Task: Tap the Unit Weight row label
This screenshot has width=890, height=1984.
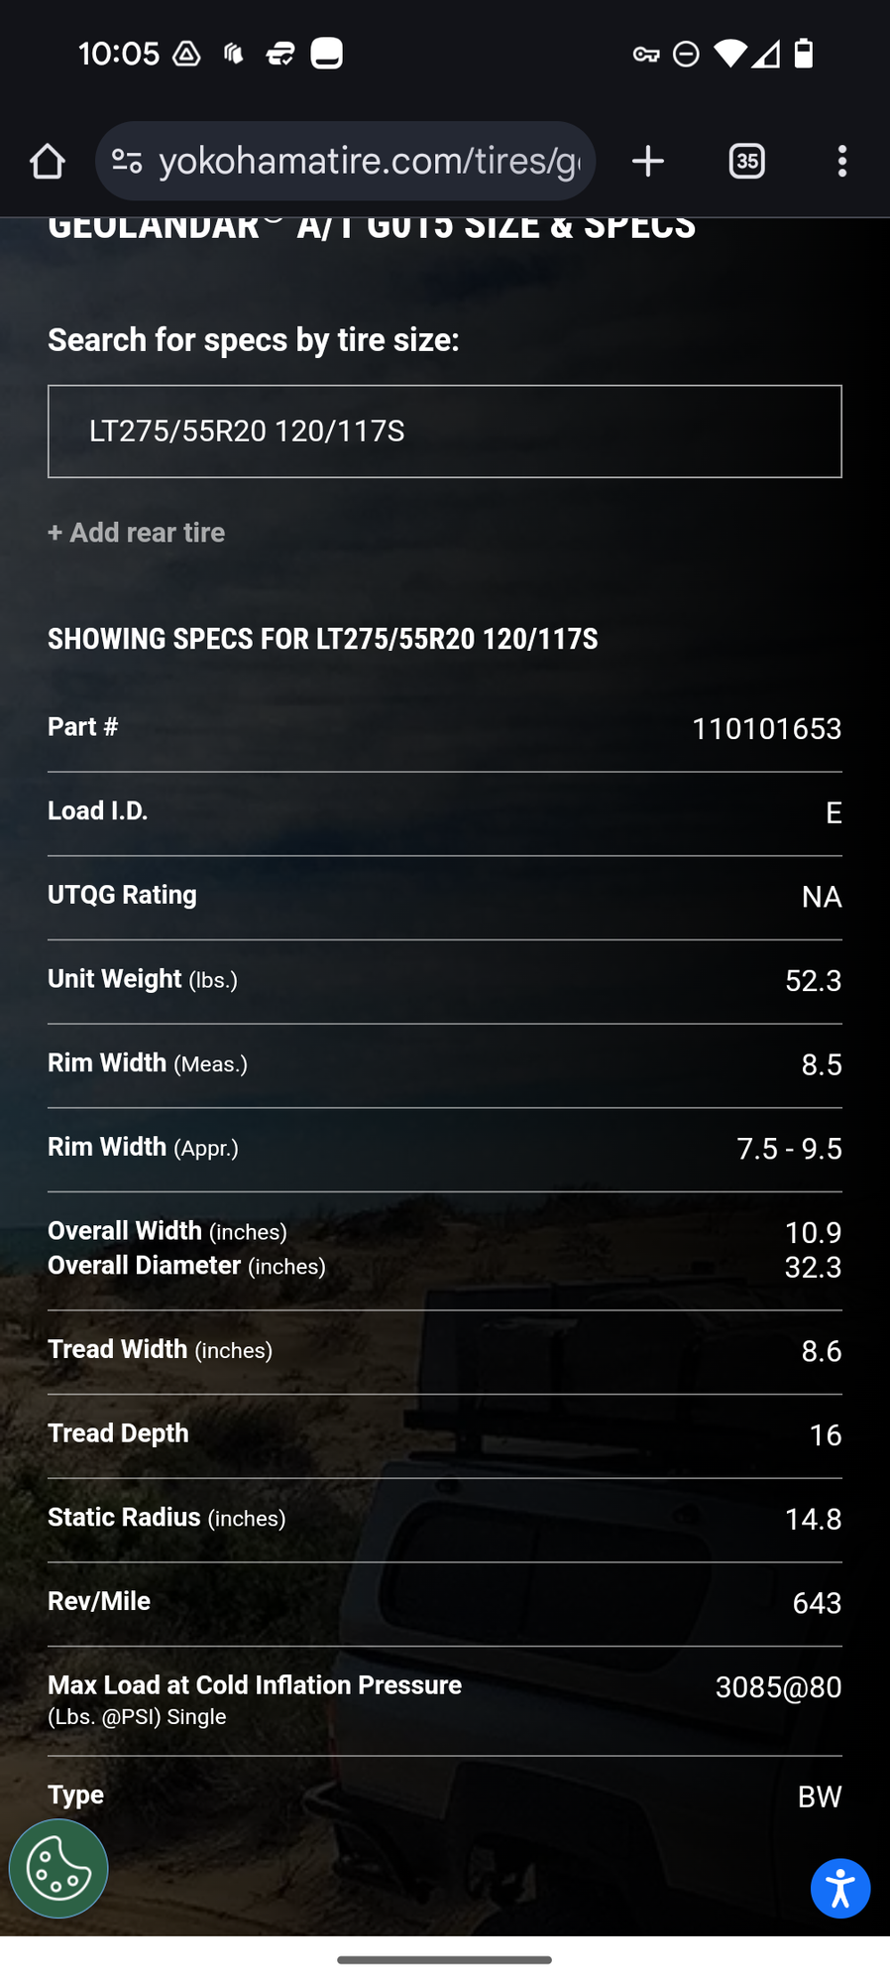Action: pyautogui.click(x=143, y=979)
